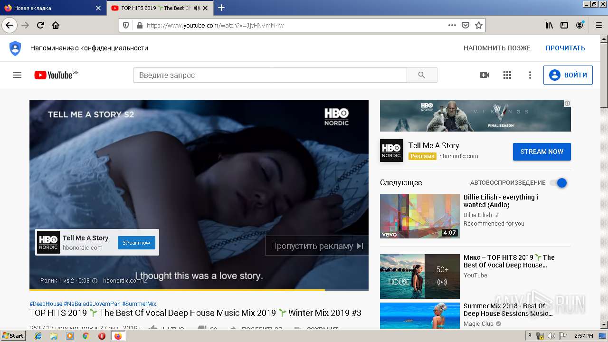This screenshot has width=608, height=342.
Task: Click the Billie Eilish channel name
Action: pyautogui.click(x=478, y=215)
